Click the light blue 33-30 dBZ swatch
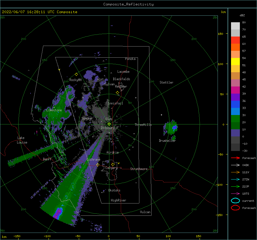 [235, 111]
